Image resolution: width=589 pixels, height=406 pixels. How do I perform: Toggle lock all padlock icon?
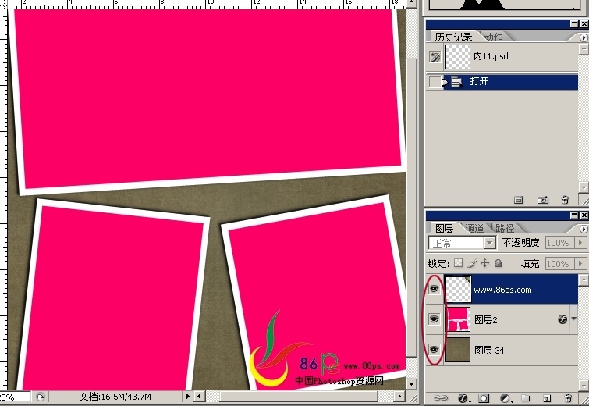click(x=498, y=263)
